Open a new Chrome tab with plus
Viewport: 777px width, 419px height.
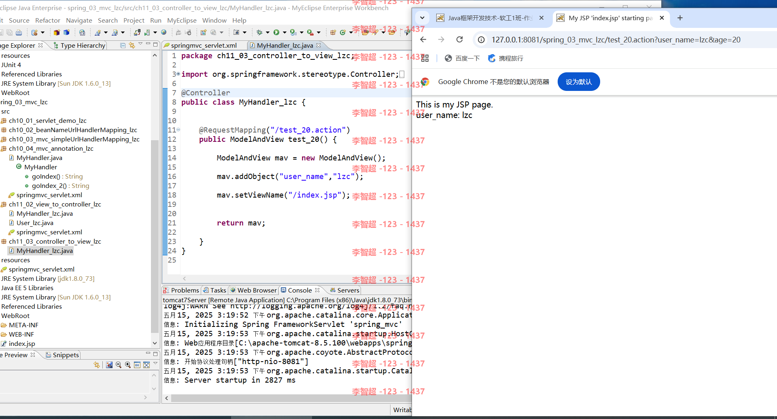click(680, 18)
